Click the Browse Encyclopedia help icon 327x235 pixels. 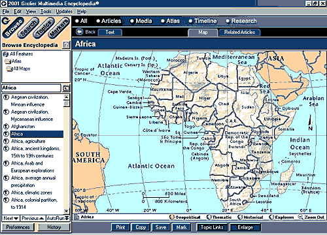pyautogui.click(x=66, y=45)
